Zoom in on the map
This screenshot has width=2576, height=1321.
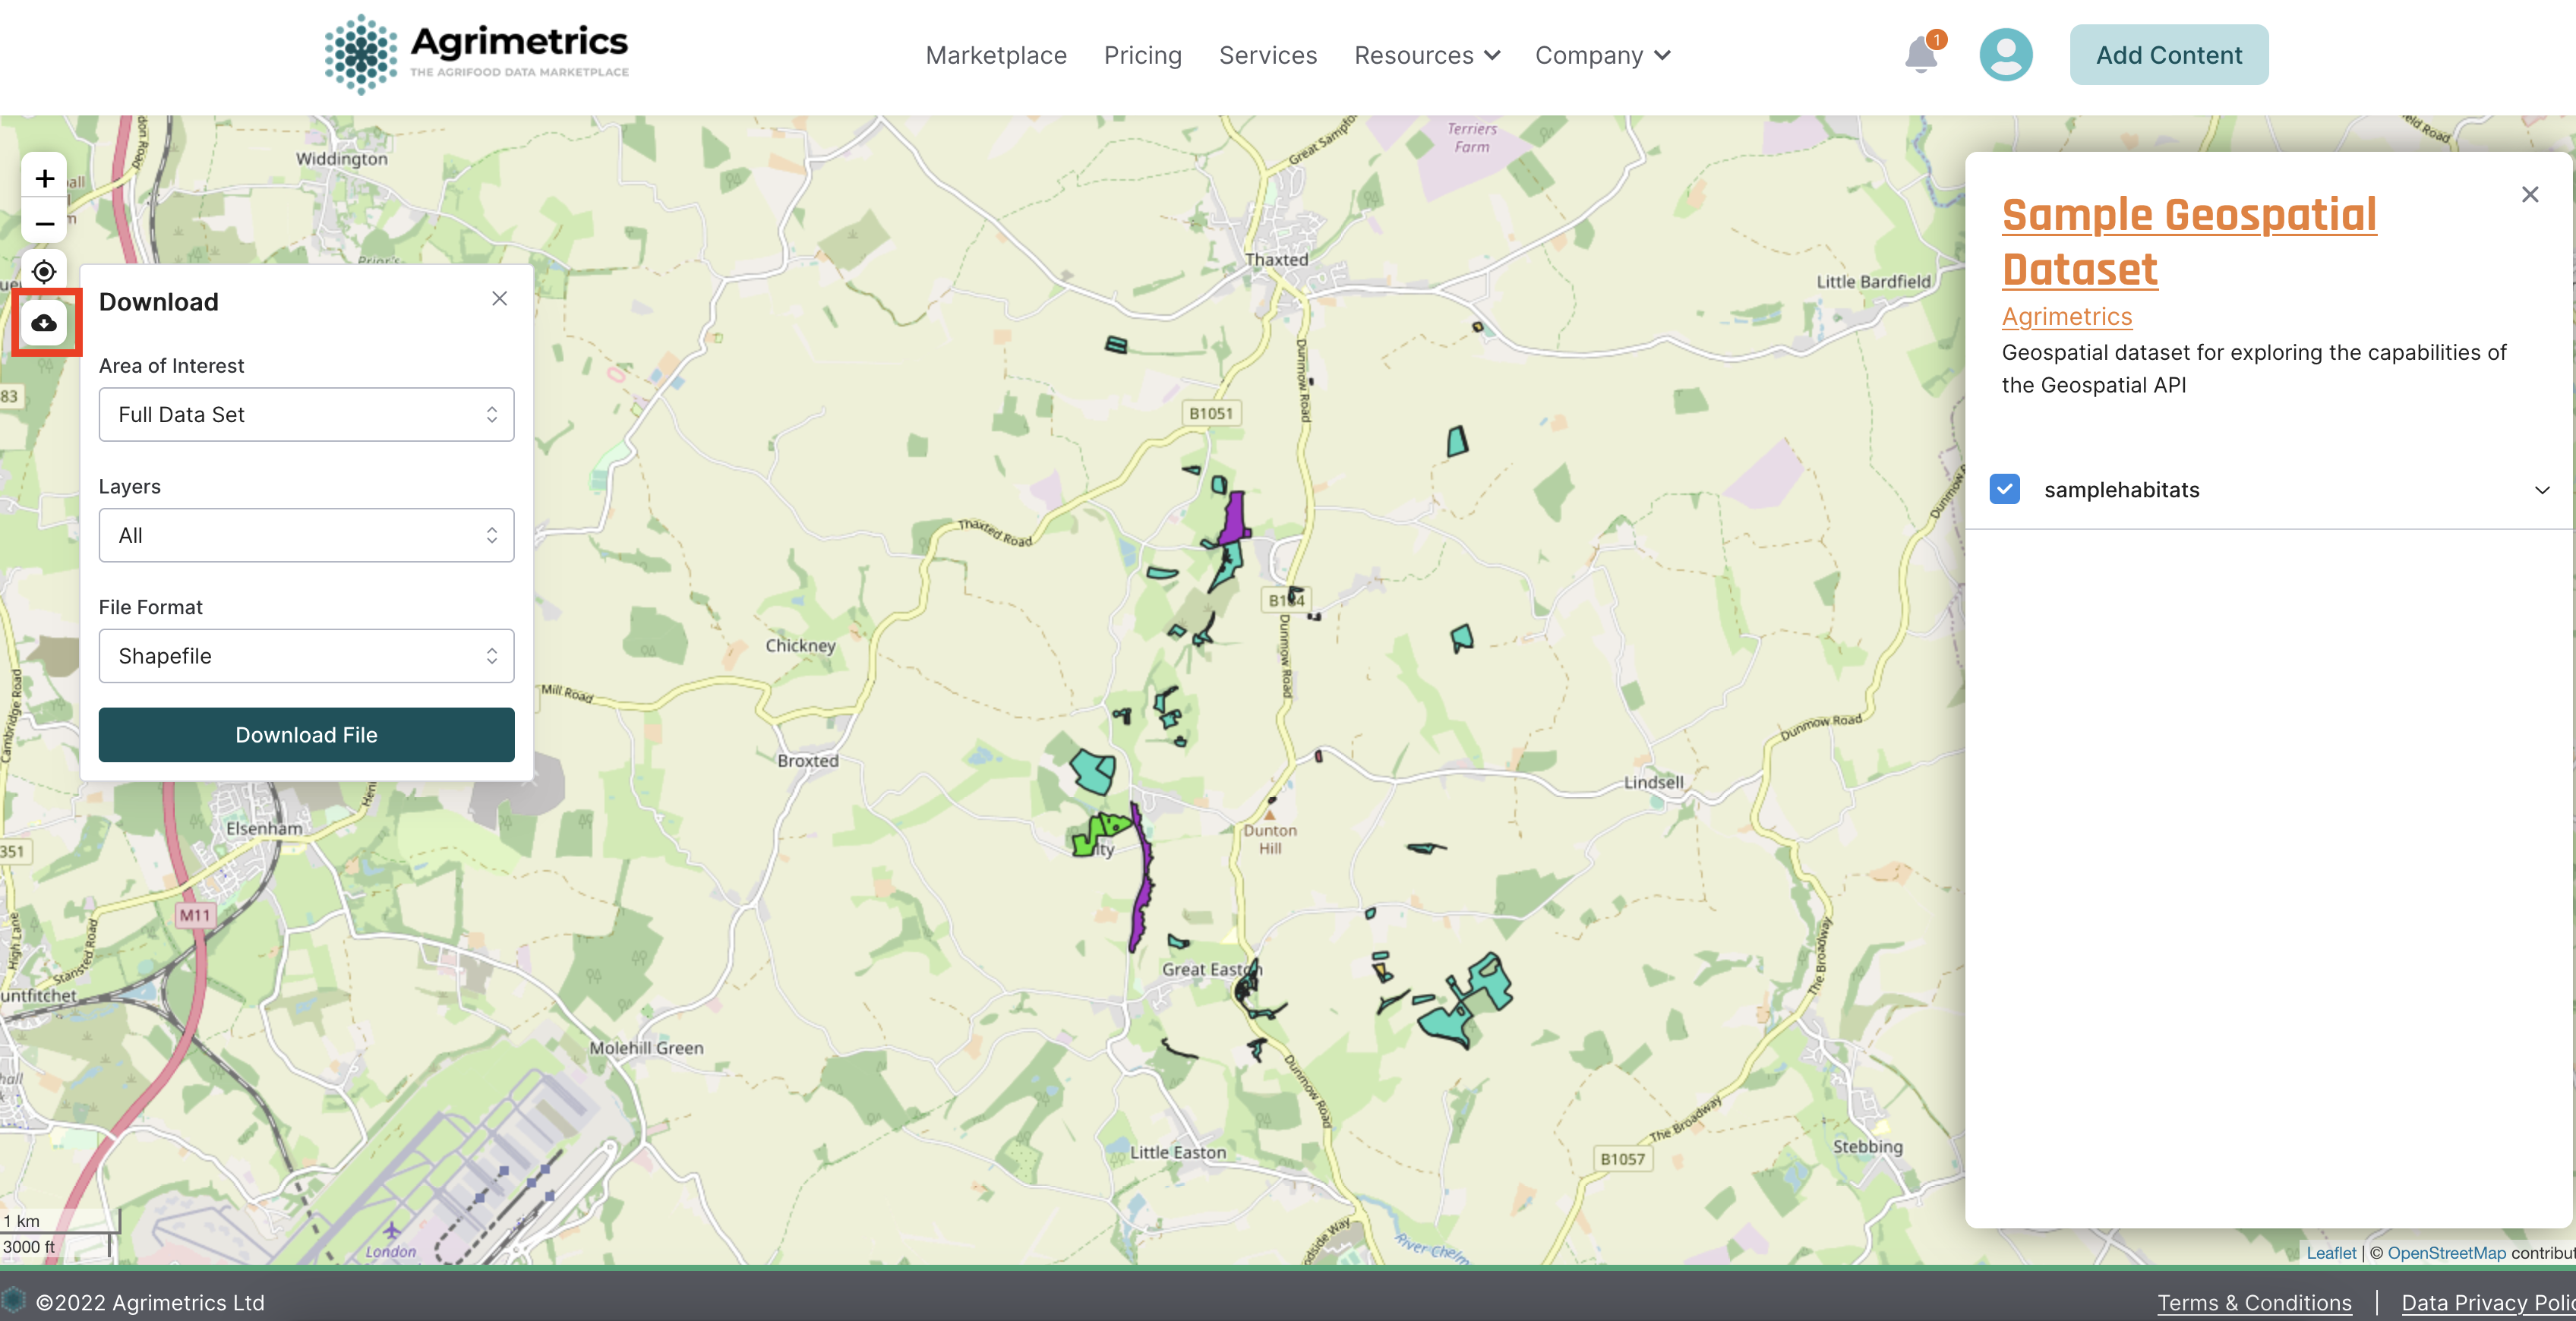coord(44,178)
